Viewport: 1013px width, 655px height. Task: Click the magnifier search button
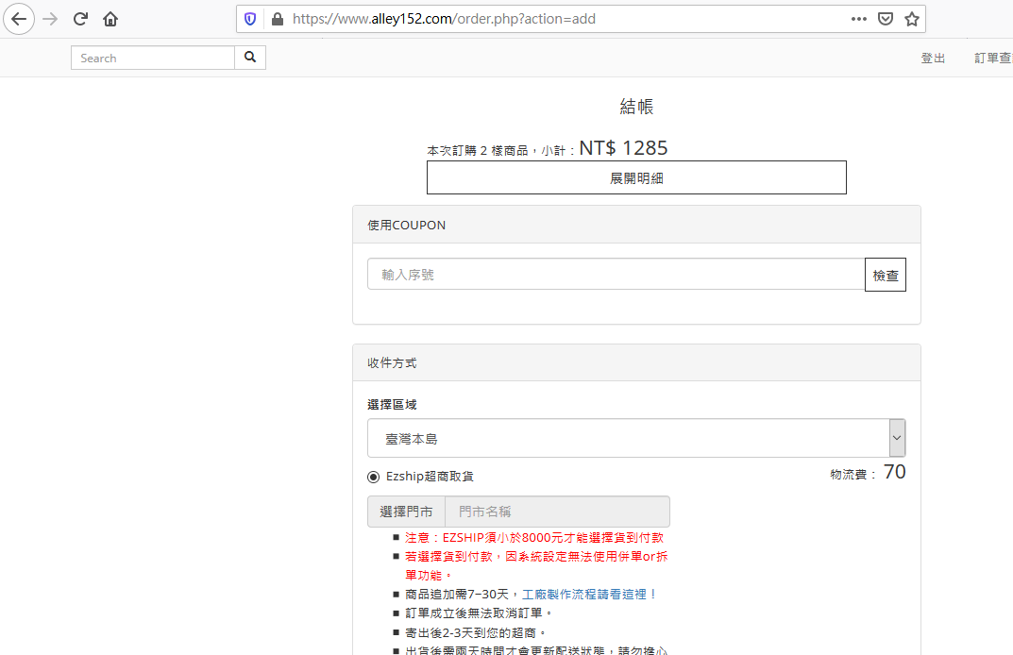click(250, 58)
